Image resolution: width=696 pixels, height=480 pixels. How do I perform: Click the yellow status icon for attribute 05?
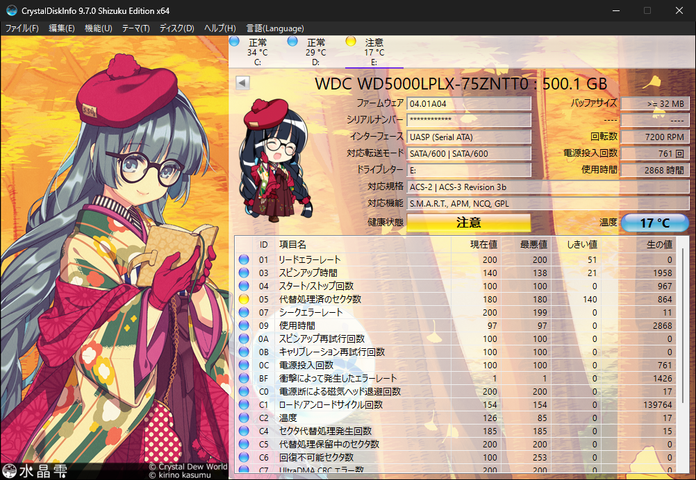pyautogui.click(x=243, y=299)
